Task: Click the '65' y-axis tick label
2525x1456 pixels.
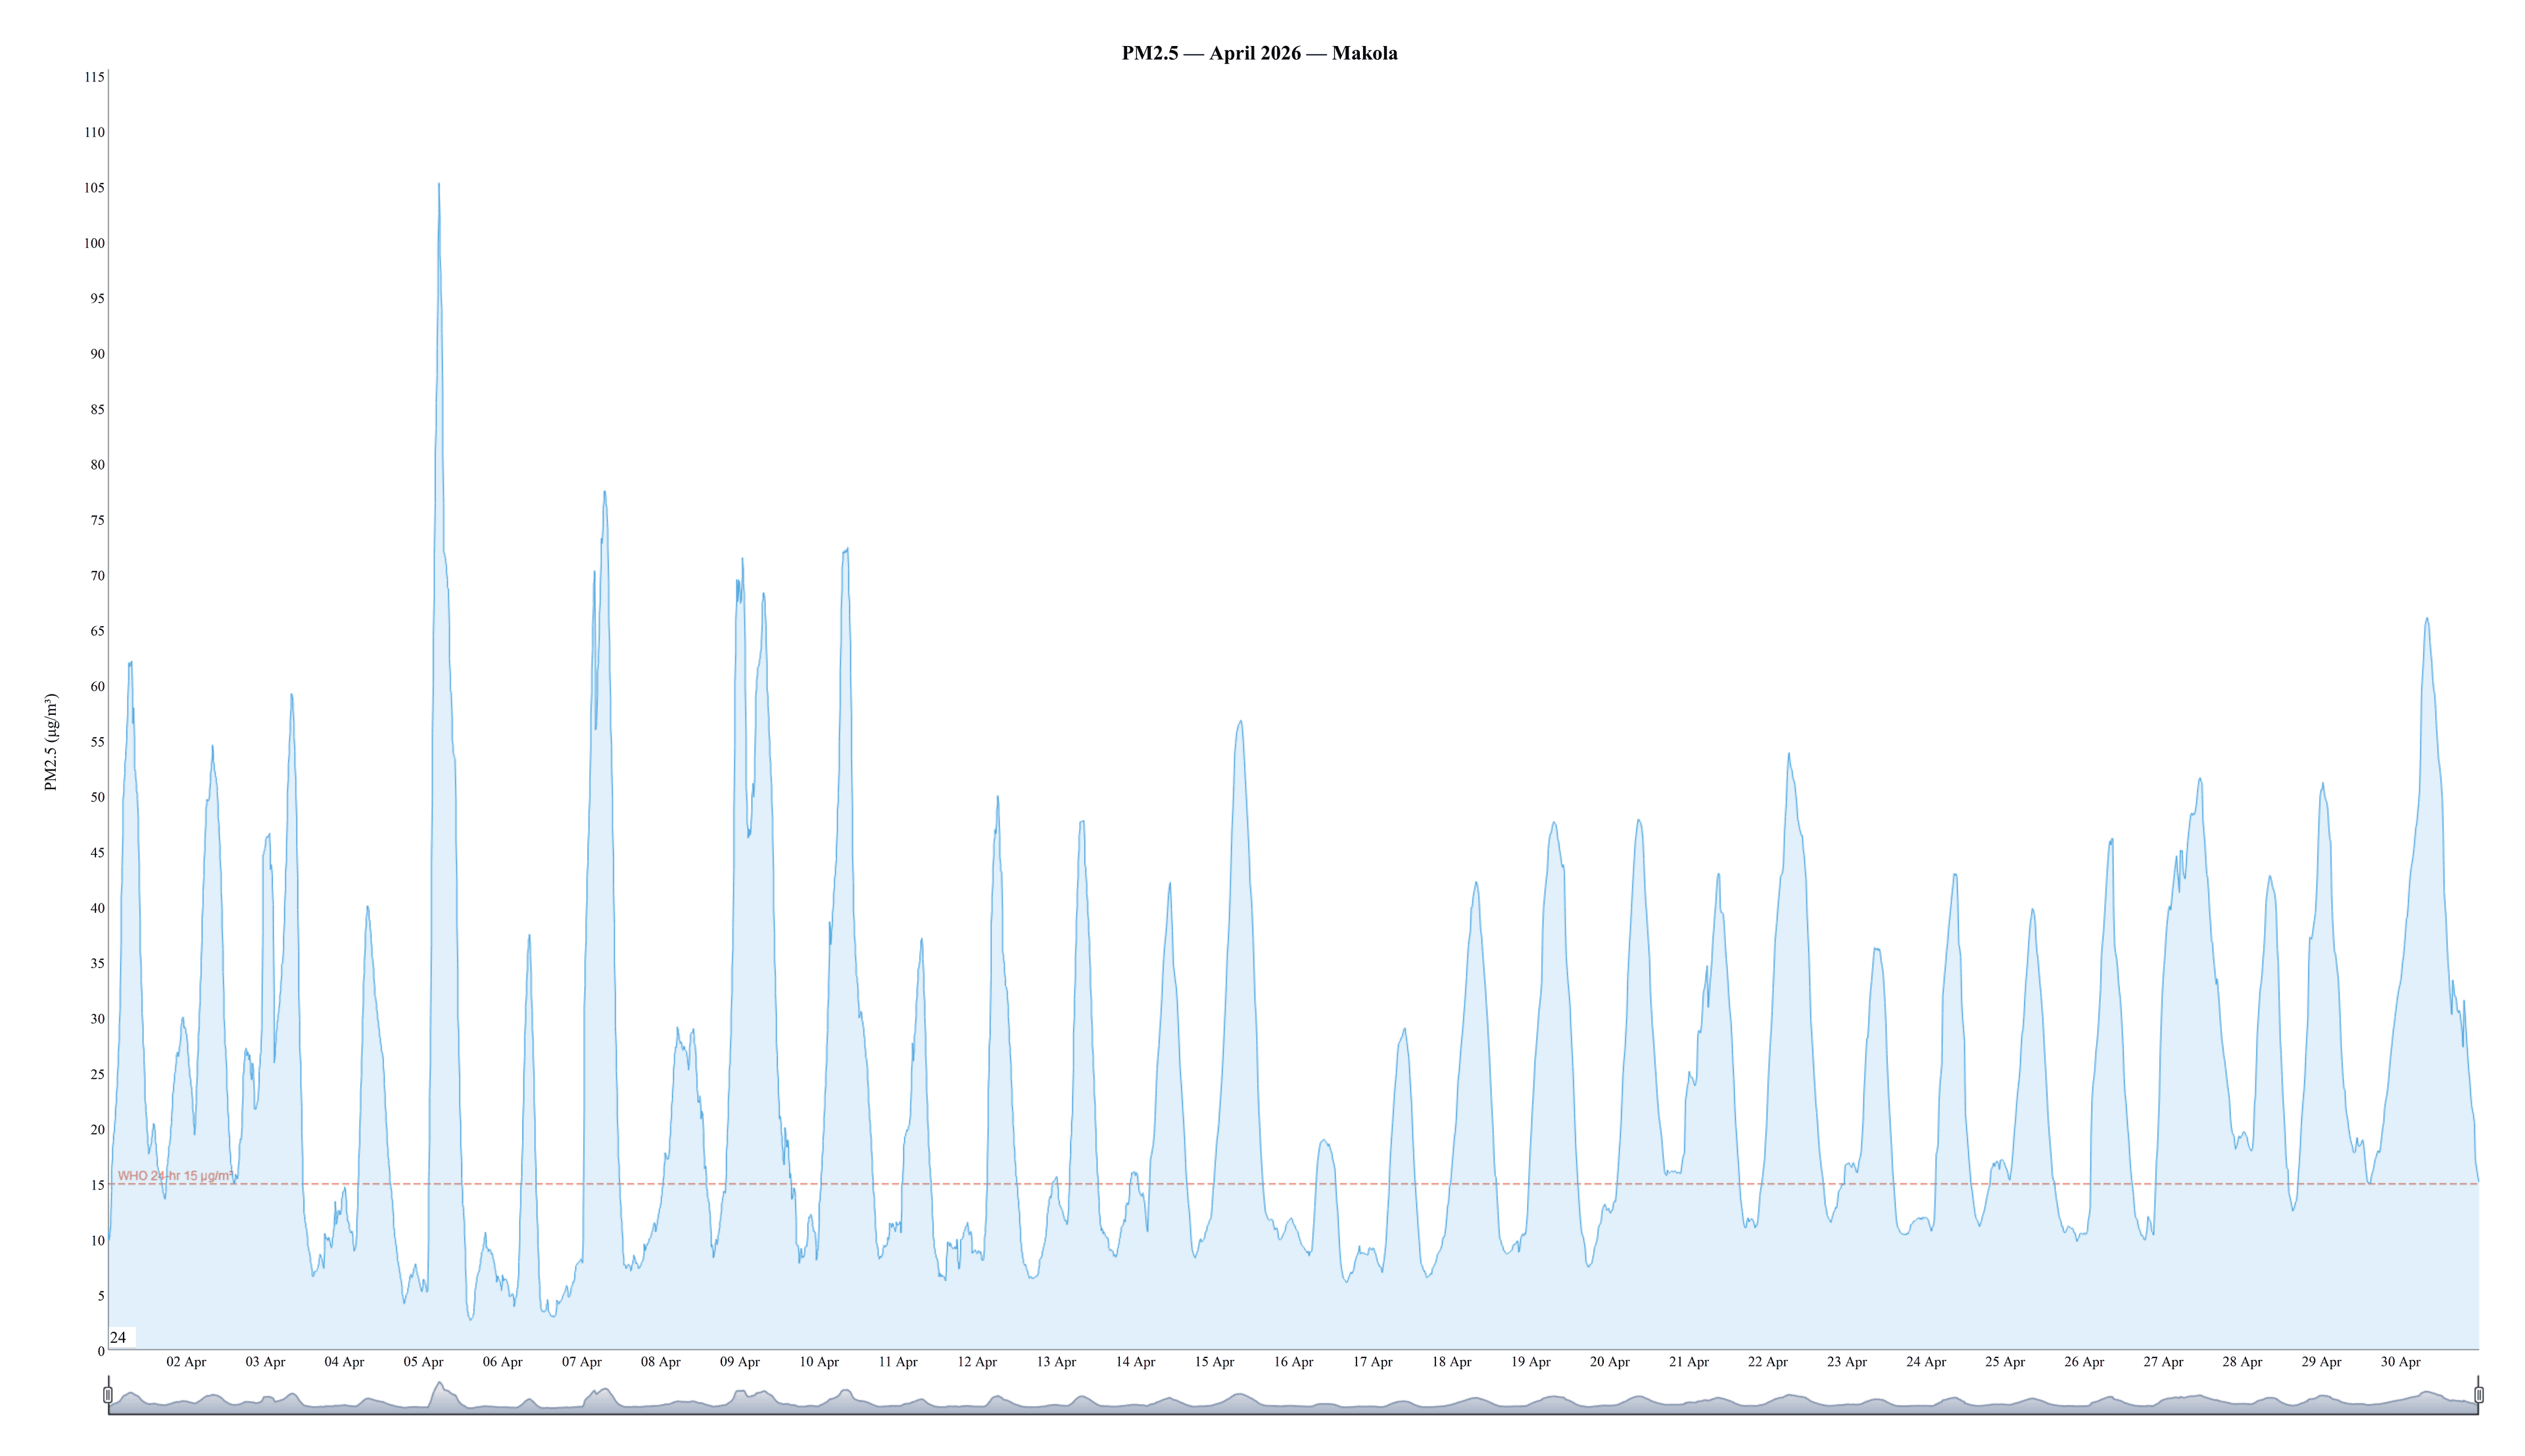Action: [97, 631]
